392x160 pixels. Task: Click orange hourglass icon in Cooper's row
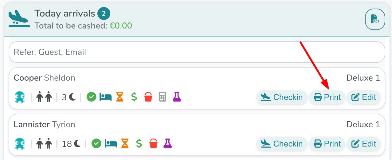[120, 97]
